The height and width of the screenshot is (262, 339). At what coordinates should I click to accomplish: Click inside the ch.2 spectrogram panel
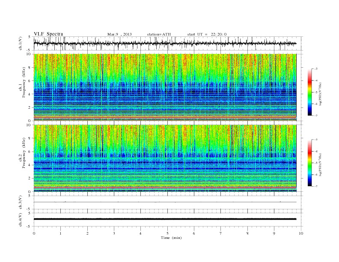coord(165,158)
